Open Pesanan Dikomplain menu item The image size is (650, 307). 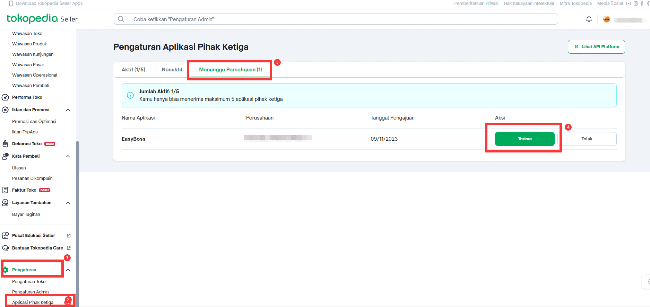32,178
